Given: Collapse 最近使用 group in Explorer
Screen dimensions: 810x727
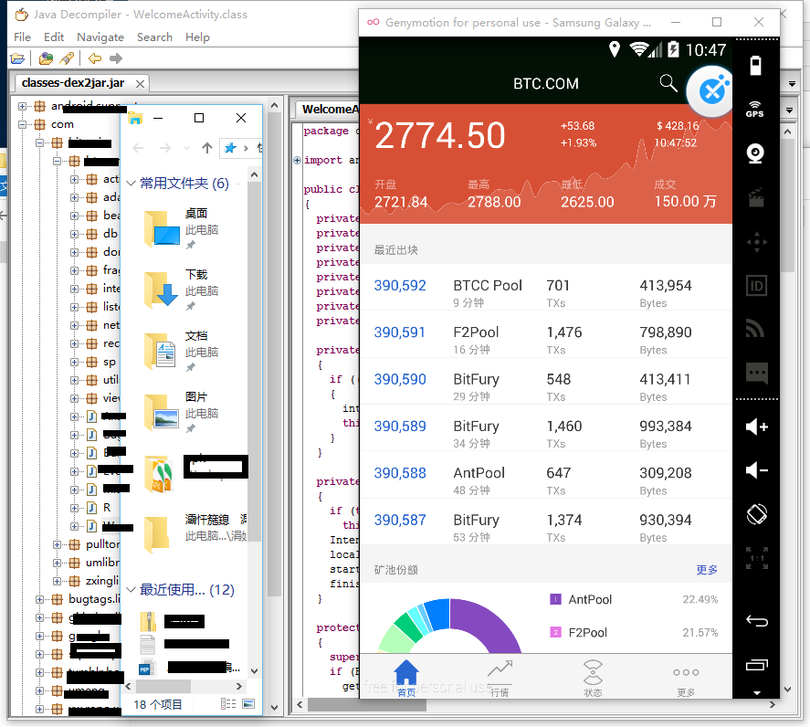Looking at the screenshot, I should [x=131, y=590].
